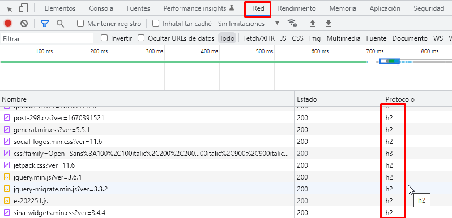This screenshot has height=218, width=452.
Task: Open network conditions wifi-gear icon
Action: 292,23
